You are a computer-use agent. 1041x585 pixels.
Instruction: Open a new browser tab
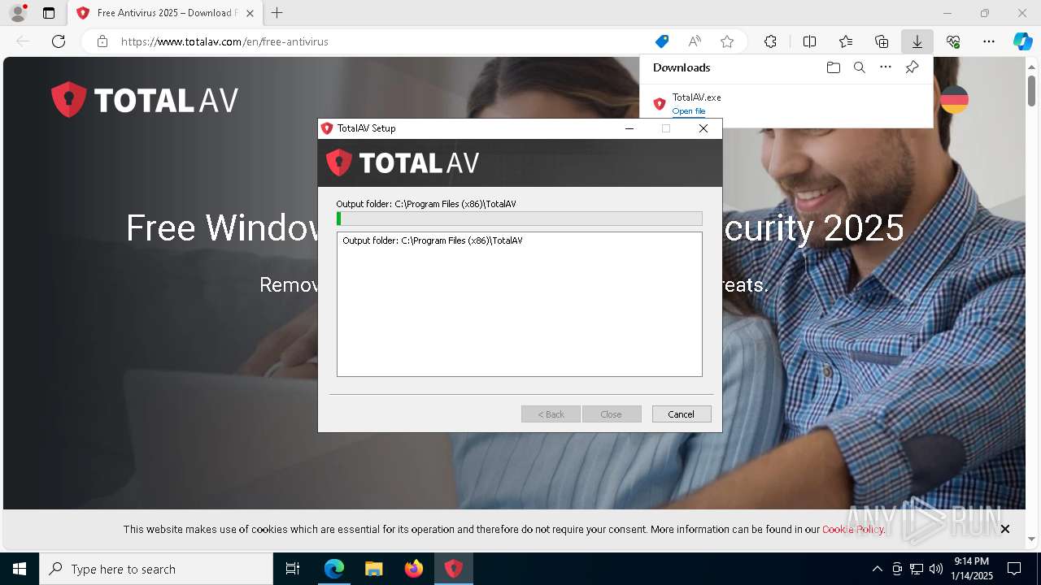[x=277, y=13]
